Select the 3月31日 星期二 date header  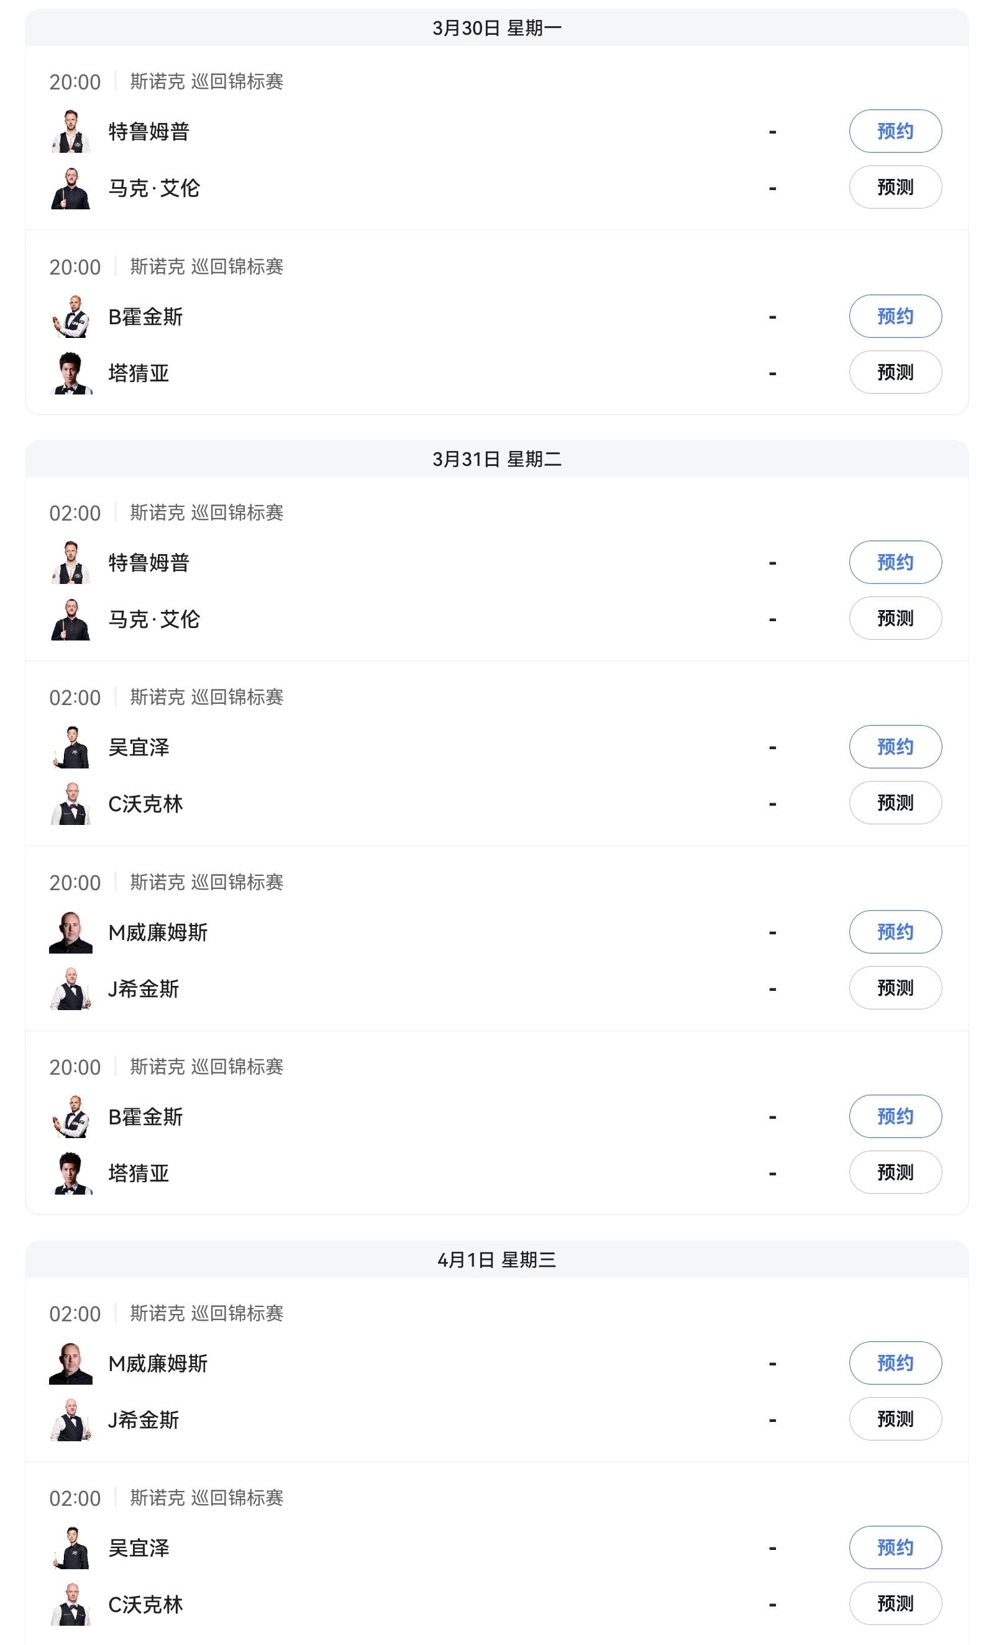496,459
